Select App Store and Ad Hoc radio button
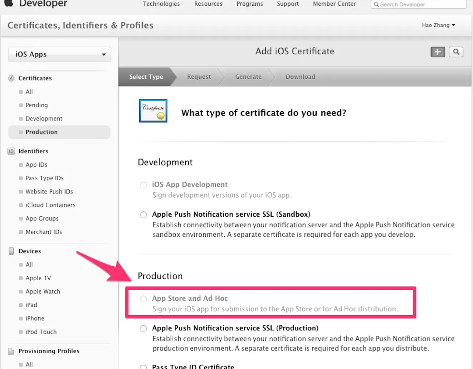The image size is (473, 369). [143, 299]
